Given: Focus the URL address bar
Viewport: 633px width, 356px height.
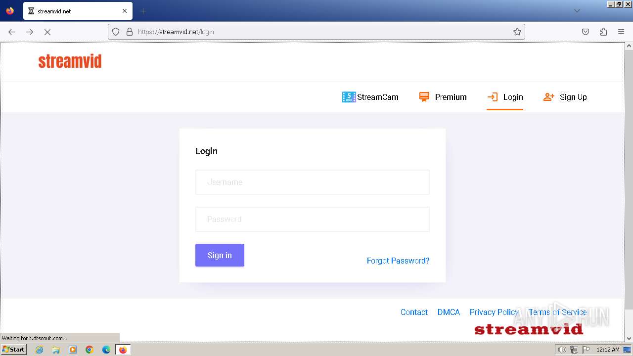Looking at the screenshot, I should [x=316, y=32].
